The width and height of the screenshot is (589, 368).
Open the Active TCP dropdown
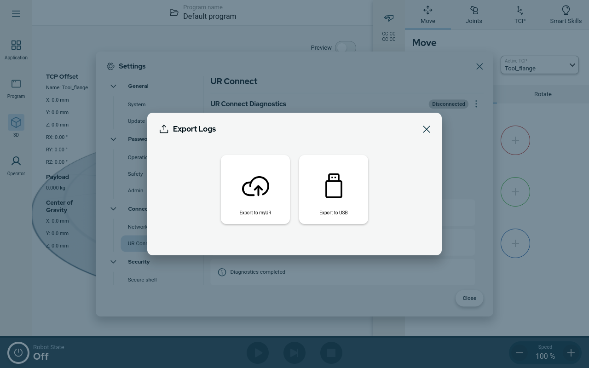click(539, 65)
